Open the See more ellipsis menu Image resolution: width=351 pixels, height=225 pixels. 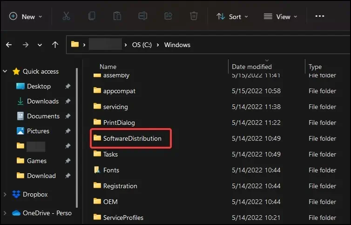[319, 16]
